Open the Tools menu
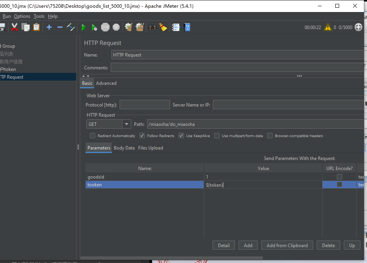Viewport: 367px width, 263px height. (x=39, y=16)
